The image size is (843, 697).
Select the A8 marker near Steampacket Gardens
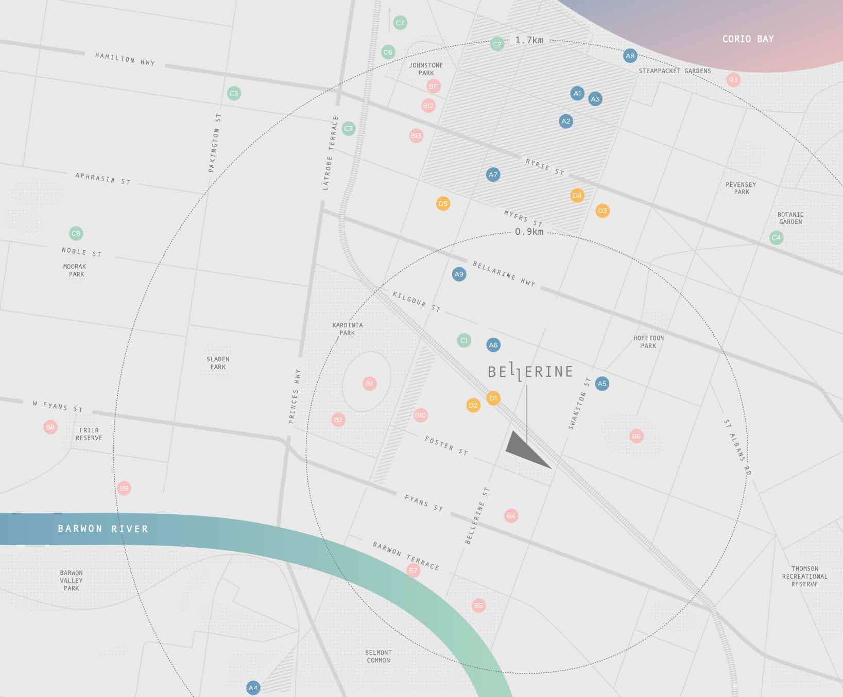point(630,56)
